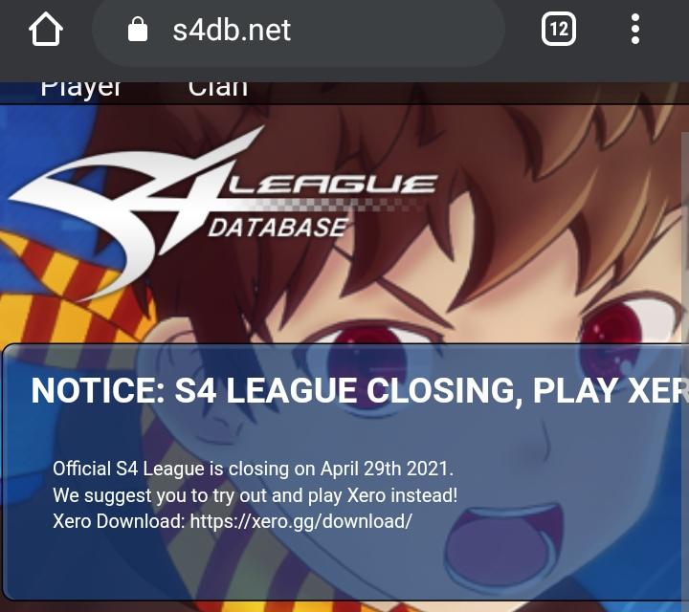Open the xero.gg/download link
689x612 pixels.
click(x=300, y=521)
